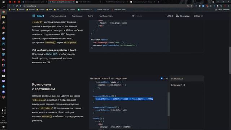The width and height of the screenshot is (231, 130).
Task: Open the Chrome three-dot menu
Action: (228, 6)
